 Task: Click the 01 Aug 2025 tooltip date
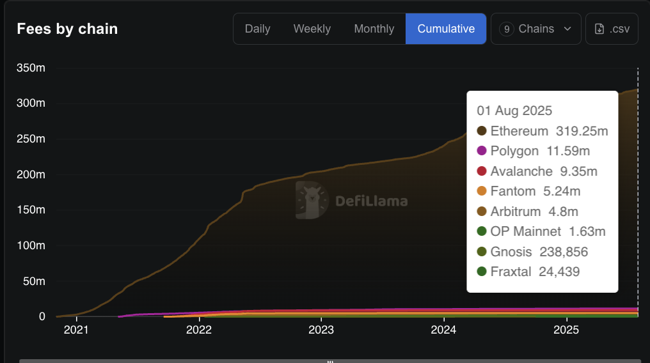tap(514, 111)
